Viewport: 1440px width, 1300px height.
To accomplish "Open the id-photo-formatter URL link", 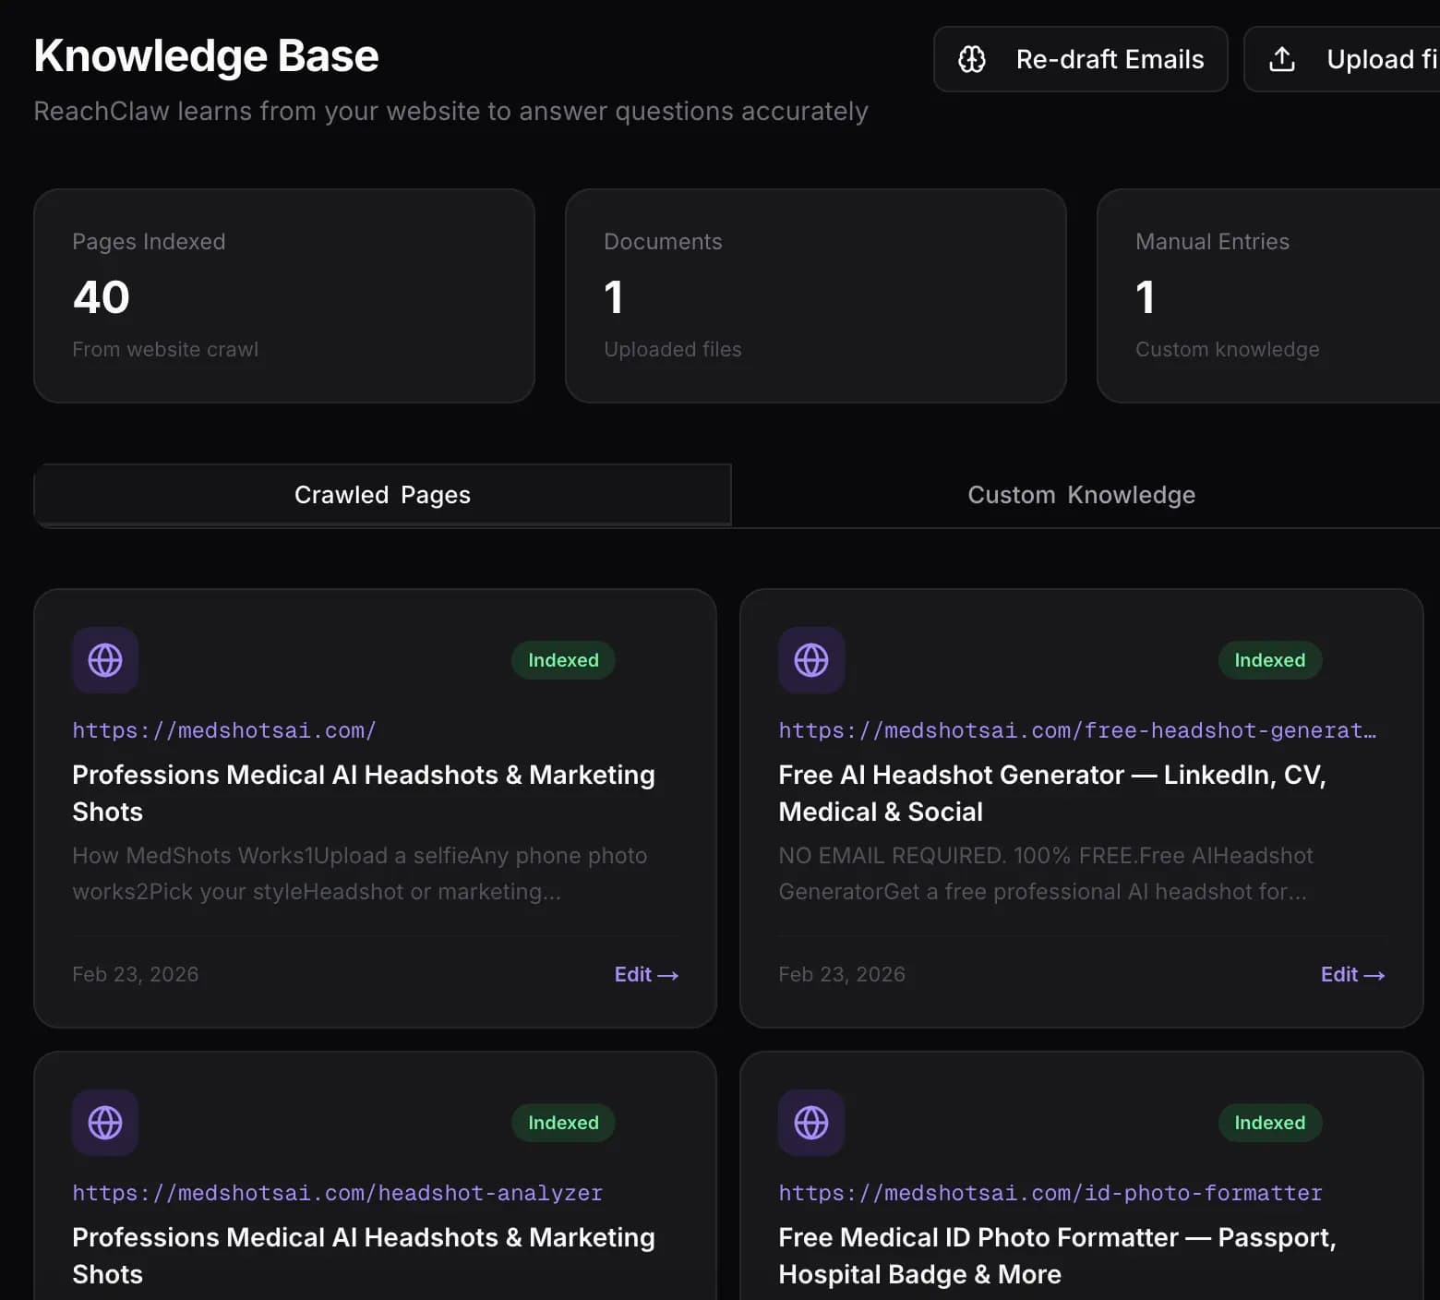I will [1050, 1193].
